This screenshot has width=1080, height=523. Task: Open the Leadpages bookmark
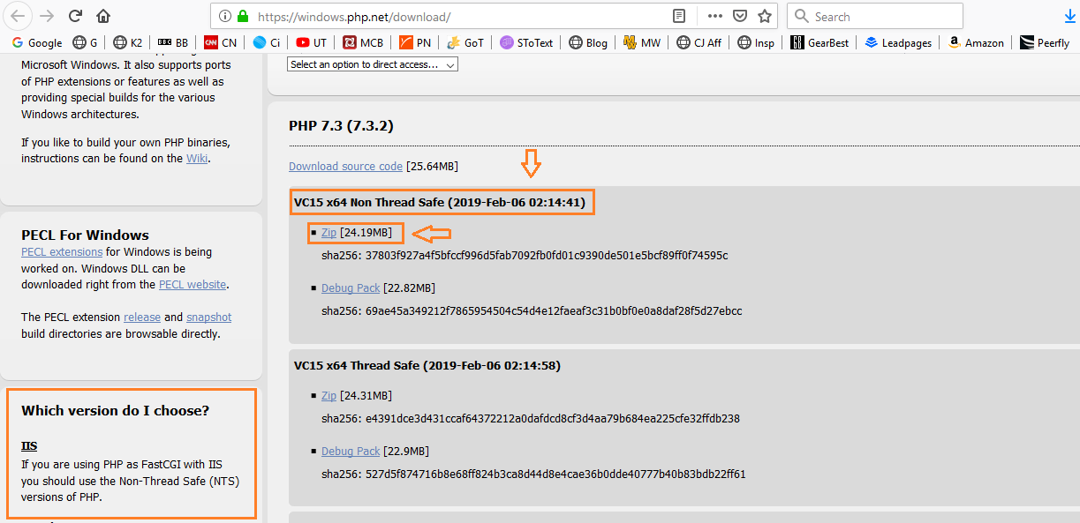[898, 42]
